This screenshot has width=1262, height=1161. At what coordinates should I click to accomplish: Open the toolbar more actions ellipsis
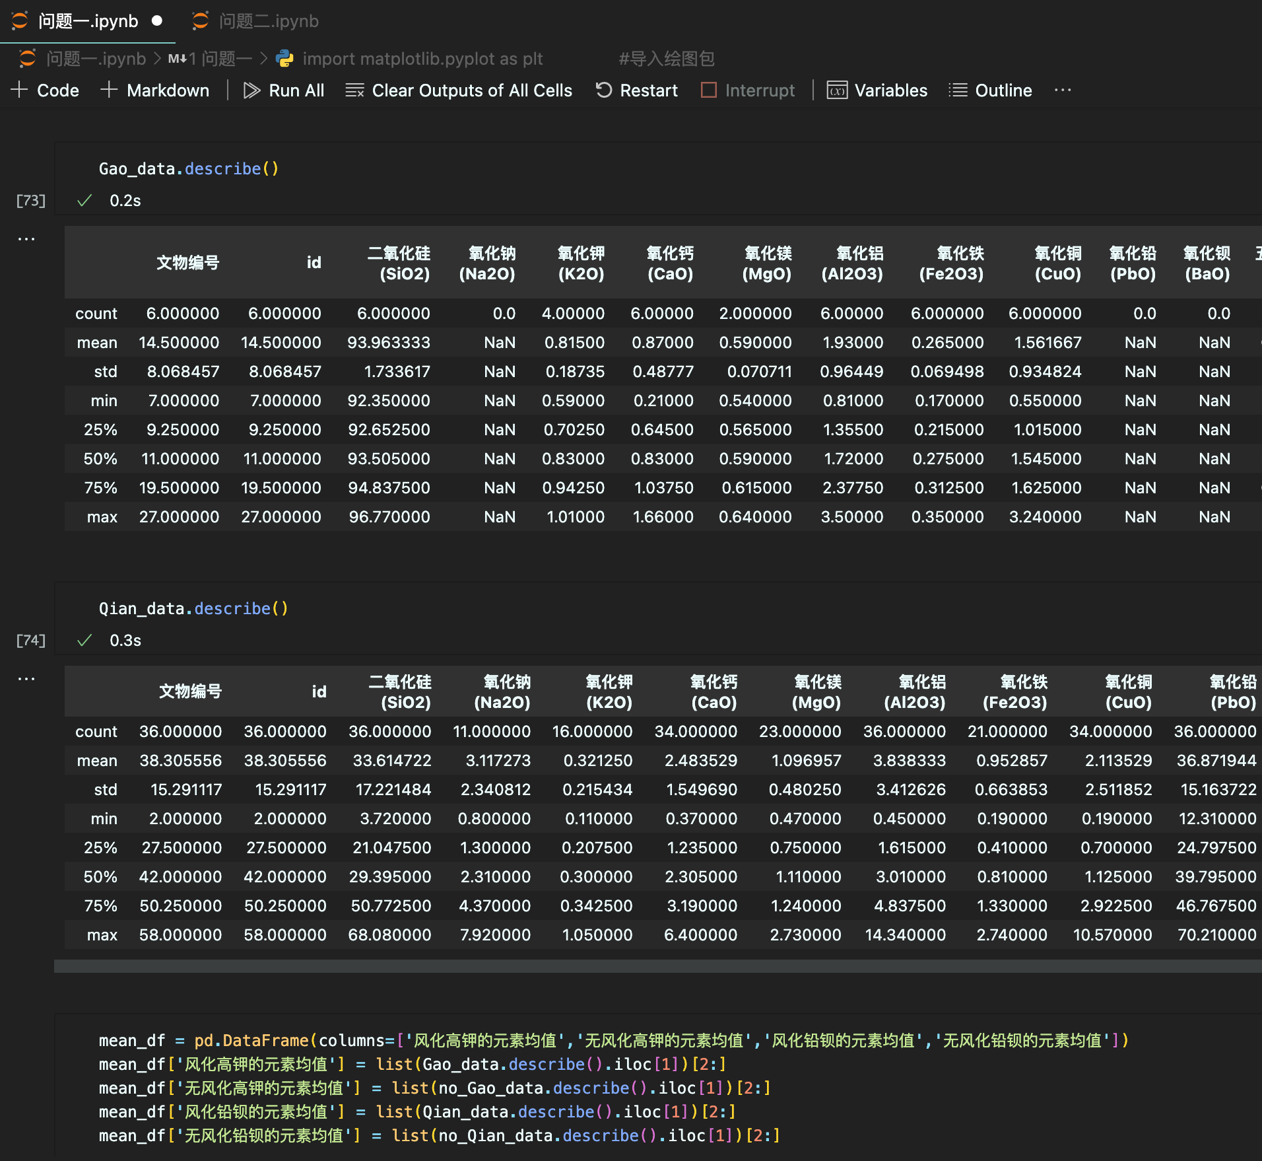[x=1063, y=90]
